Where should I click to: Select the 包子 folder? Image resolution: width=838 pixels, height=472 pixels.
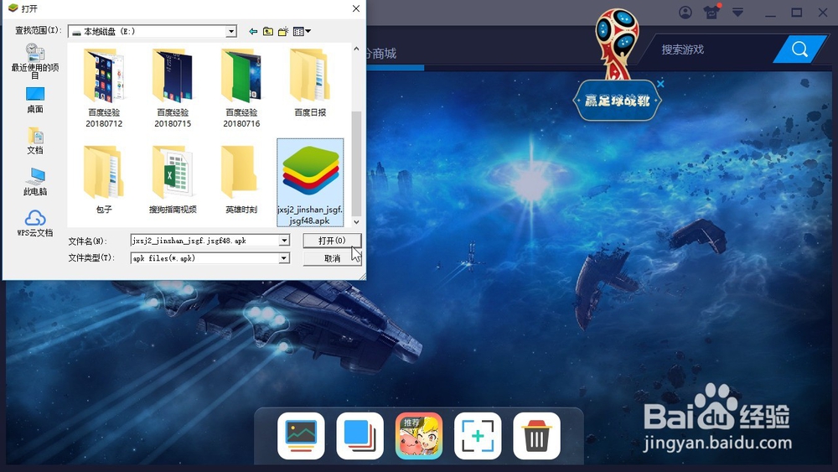104,179
